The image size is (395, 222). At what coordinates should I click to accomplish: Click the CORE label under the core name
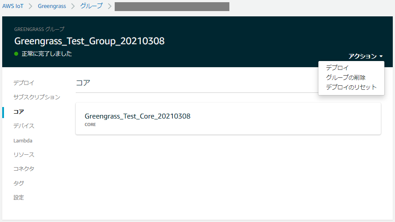[90, 125]
